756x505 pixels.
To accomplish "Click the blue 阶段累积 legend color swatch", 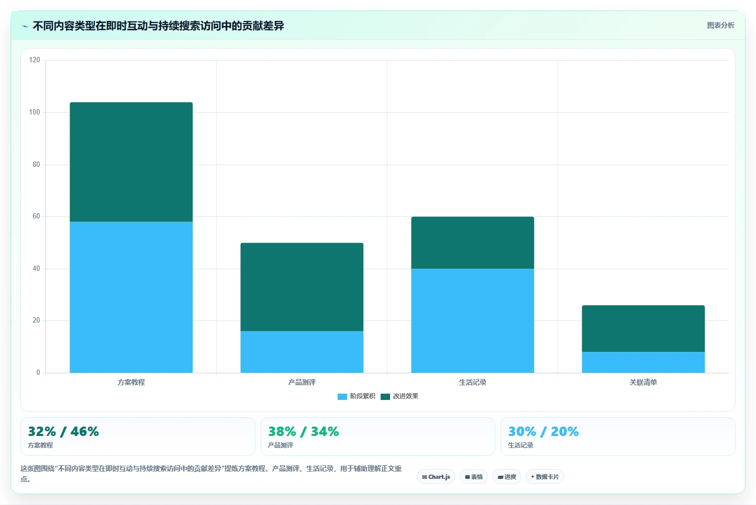I will (342, 396).
